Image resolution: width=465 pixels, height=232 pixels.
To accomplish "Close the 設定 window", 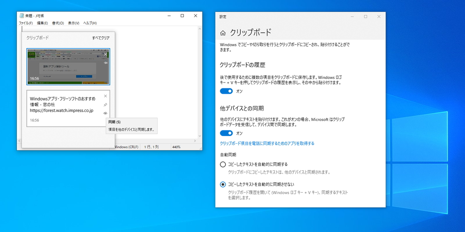I will tap(379, 17).
